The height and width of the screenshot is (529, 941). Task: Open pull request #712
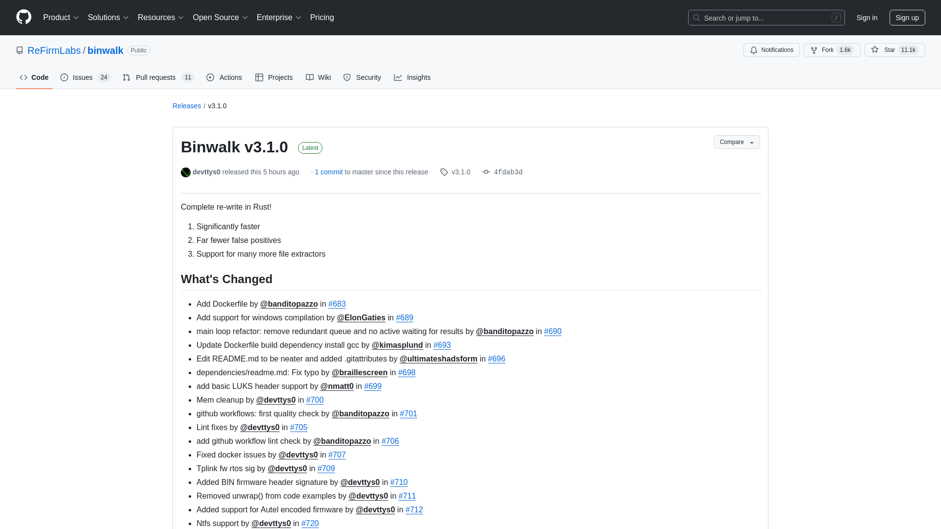(414, 510)
